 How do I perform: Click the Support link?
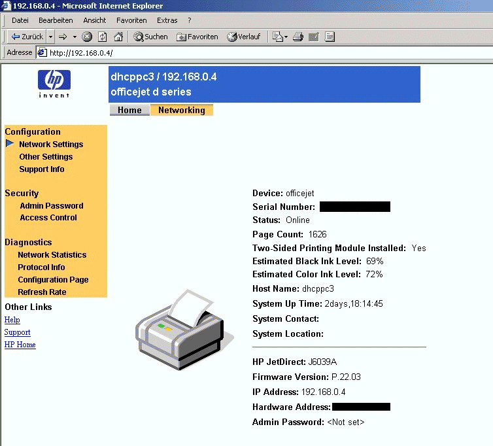tap(17, 332)
